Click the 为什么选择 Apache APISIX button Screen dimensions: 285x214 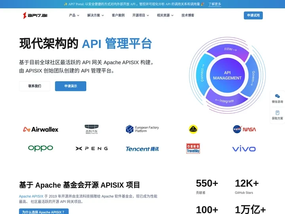pos(44,212)
